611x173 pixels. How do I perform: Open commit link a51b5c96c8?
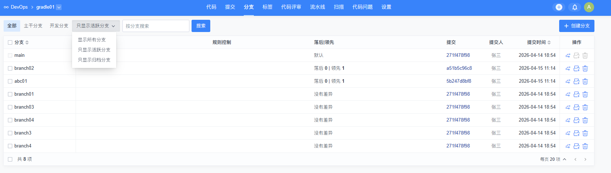(x=459, y=68)
